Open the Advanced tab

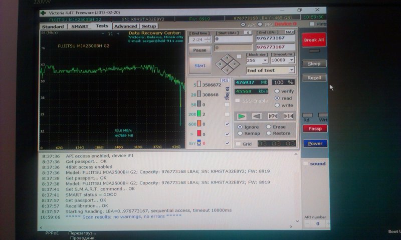125,26
